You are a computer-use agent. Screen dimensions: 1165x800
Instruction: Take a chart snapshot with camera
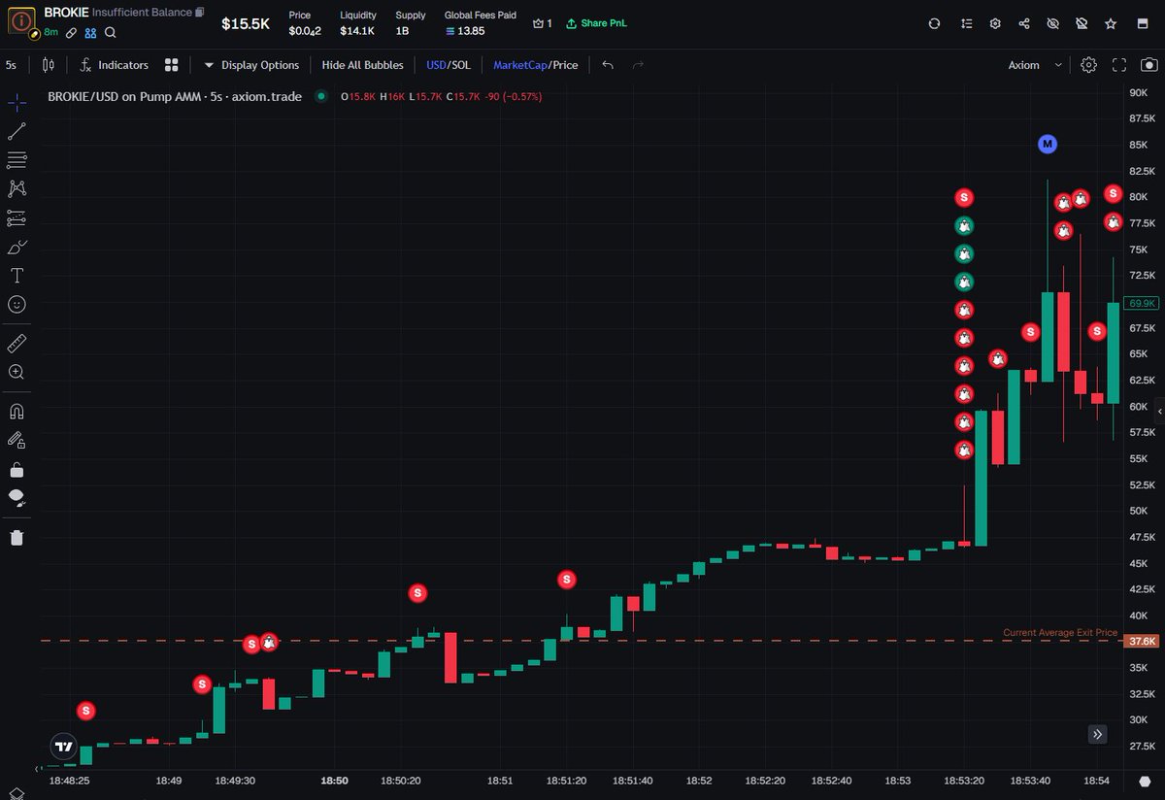coord(1148,65)
